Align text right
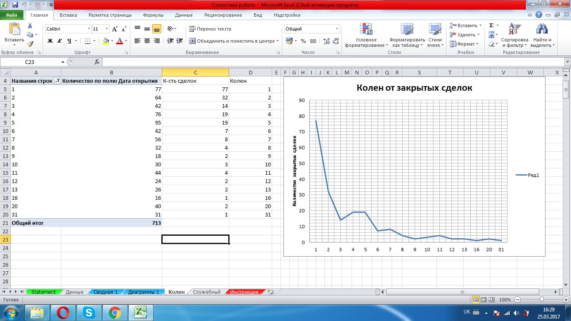 pos(157,41)
